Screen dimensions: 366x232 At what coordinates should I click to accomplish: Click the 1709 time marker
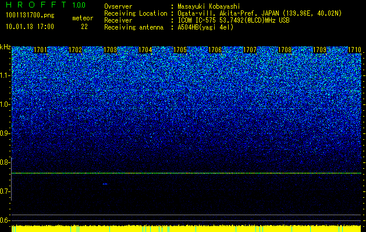pyautogui.click(x=319, y=50)
